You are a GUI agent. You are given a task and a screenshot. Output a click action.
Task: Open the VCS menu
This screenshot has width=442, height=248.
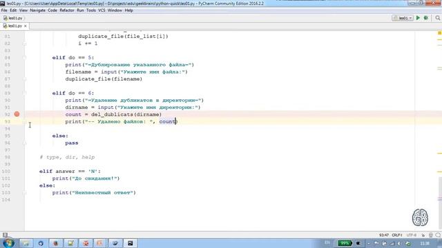pyautogui.click(x=102, y=10)
